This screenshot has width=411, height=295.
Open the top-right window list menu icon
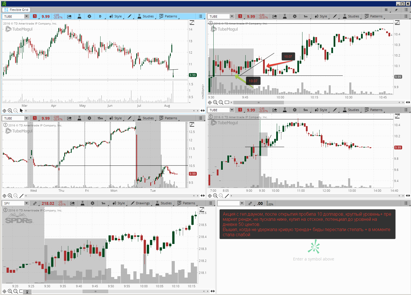click(406, 10)
